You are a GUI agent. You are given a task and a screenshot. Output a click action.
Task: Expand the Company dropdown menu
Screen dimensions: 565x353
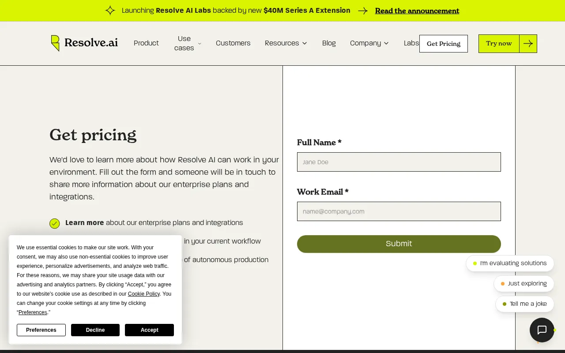click(x=369, y=43)
